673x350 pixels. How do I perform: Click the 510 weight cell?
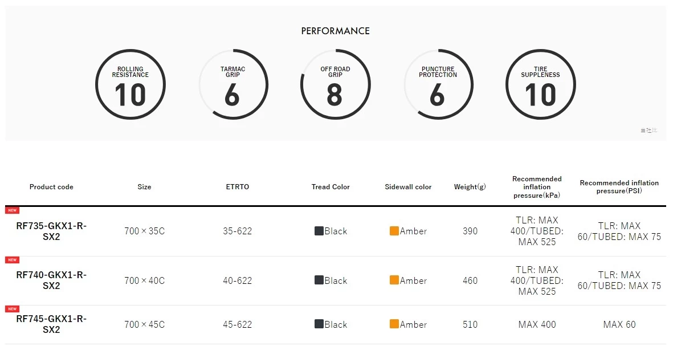point(470,325)
